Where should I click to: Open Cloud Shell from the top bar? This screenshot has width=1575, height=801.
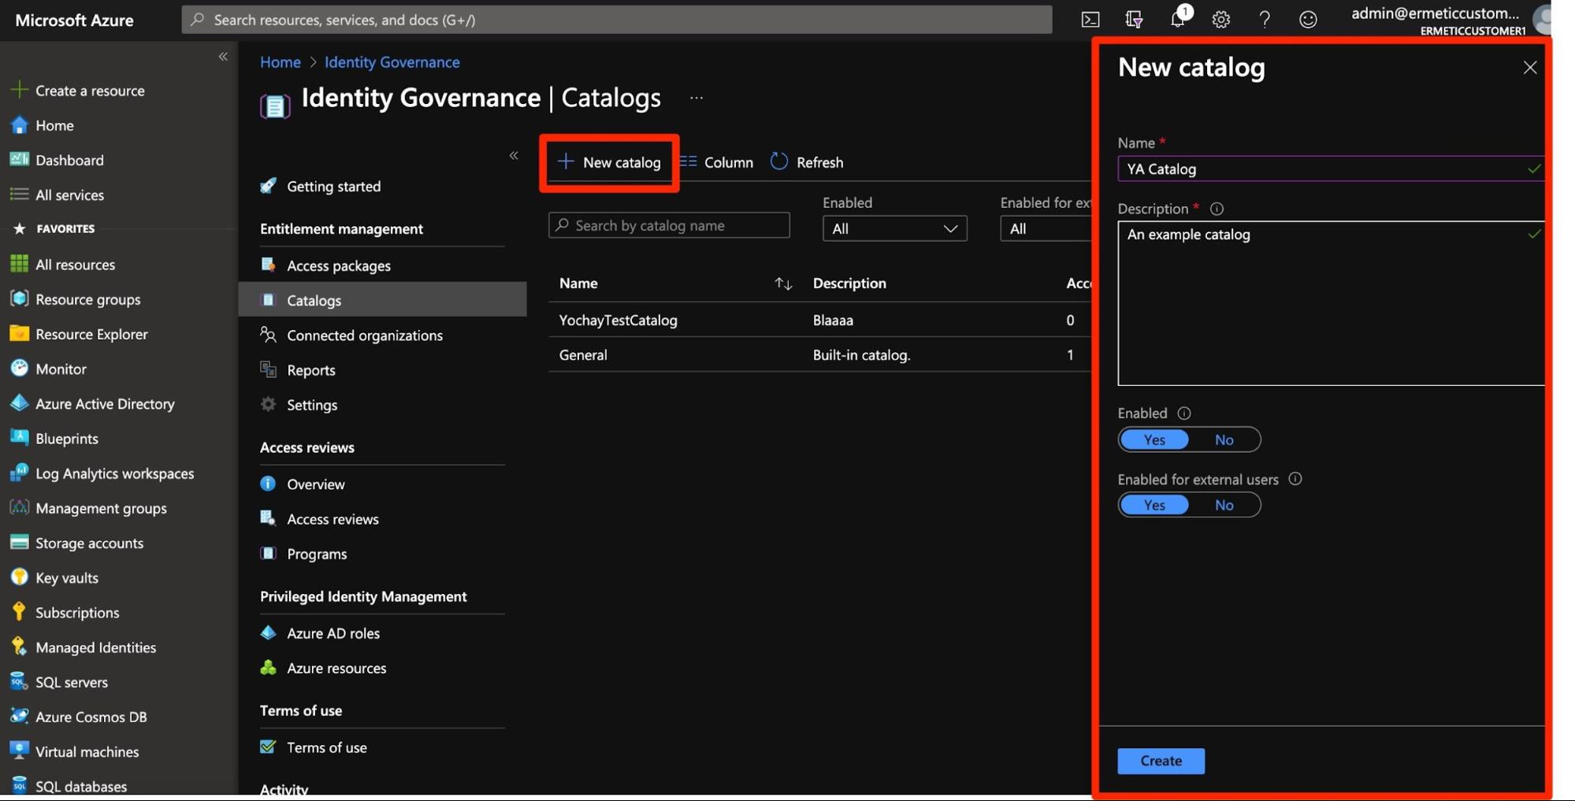tap(1090, 20)
